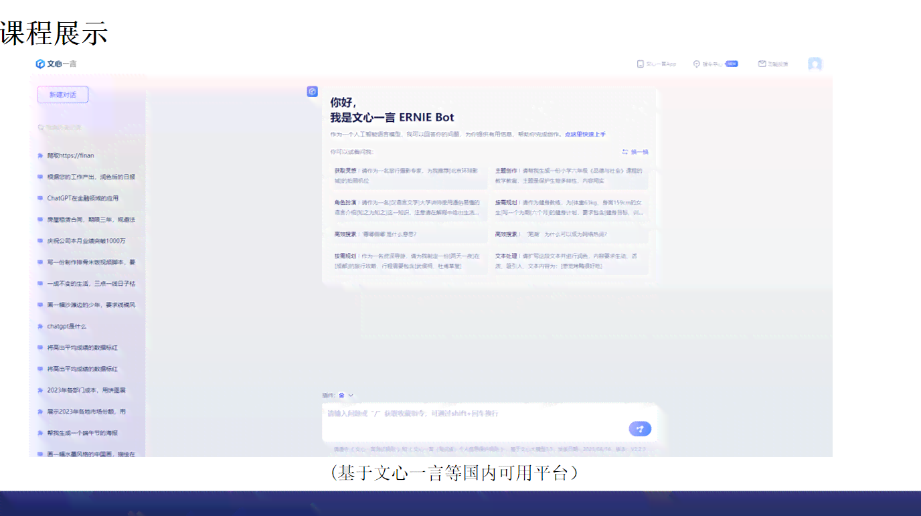Click the 新建对话 button
This screenshot has width=921, height=516.
63,94
